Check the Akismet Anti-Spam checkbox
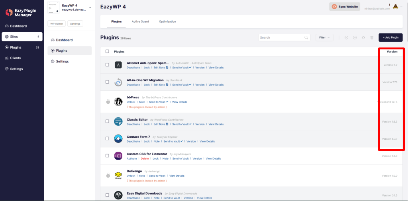 107,65
